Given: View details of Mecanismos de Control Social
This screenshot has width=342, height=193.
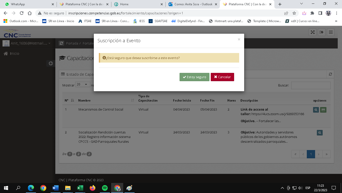Looking at the screenshot, I should 316,110.
